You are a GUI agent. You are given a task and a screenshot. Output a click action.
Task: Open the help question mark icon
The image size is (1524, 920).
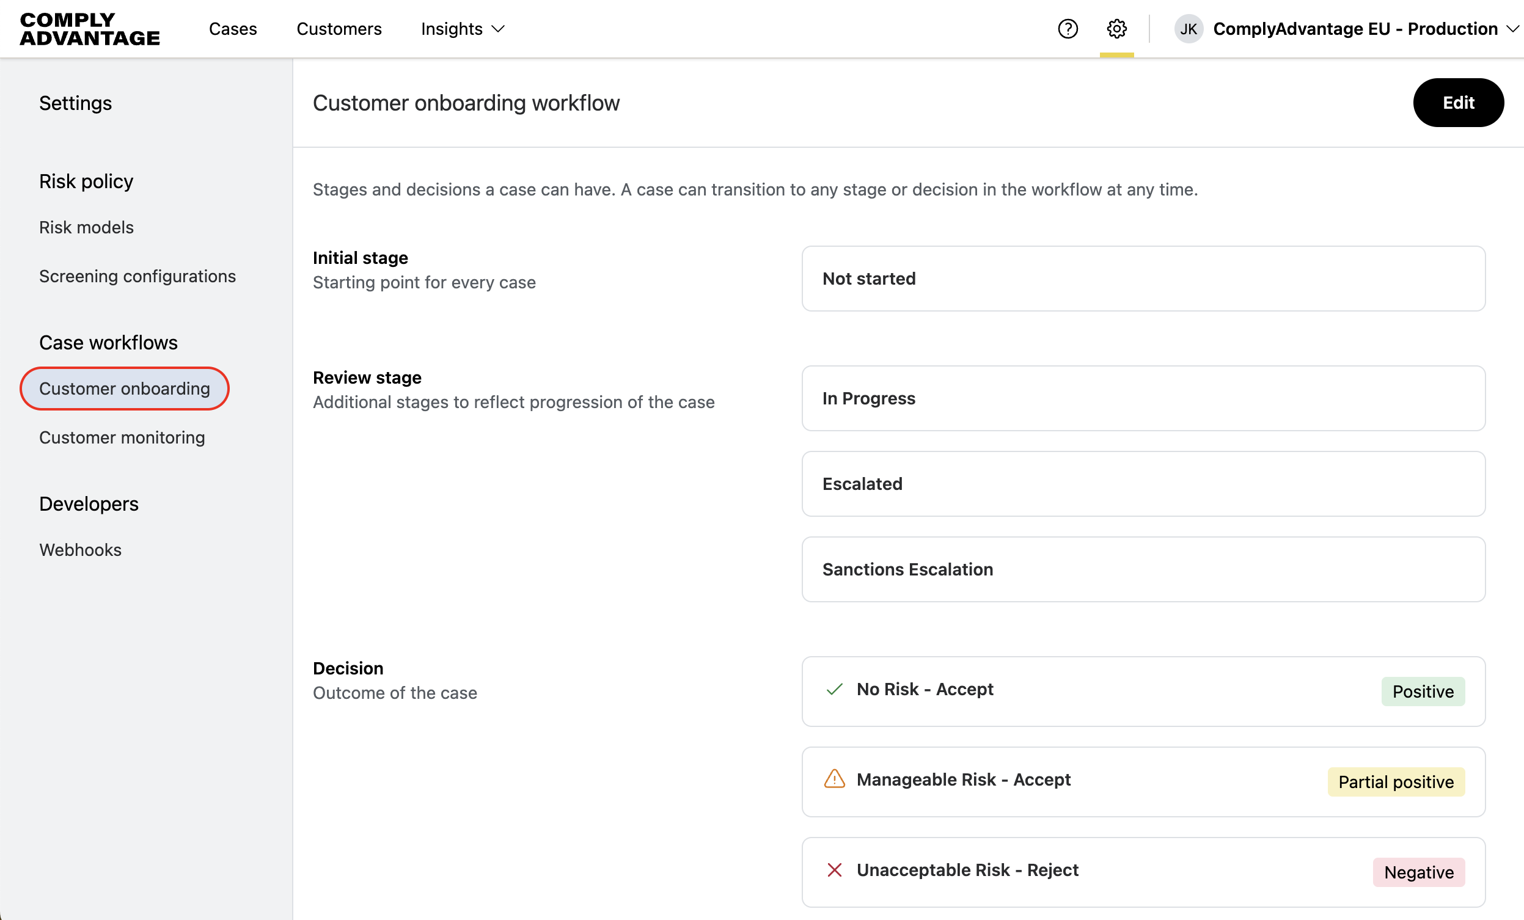click(x=1068, y=29)
